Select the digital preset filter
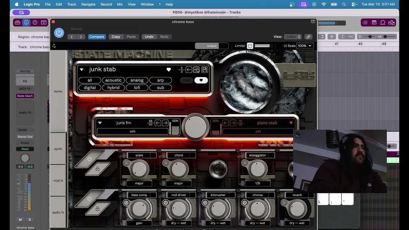Screen dimensions: 409x230 tap(90, 88)
